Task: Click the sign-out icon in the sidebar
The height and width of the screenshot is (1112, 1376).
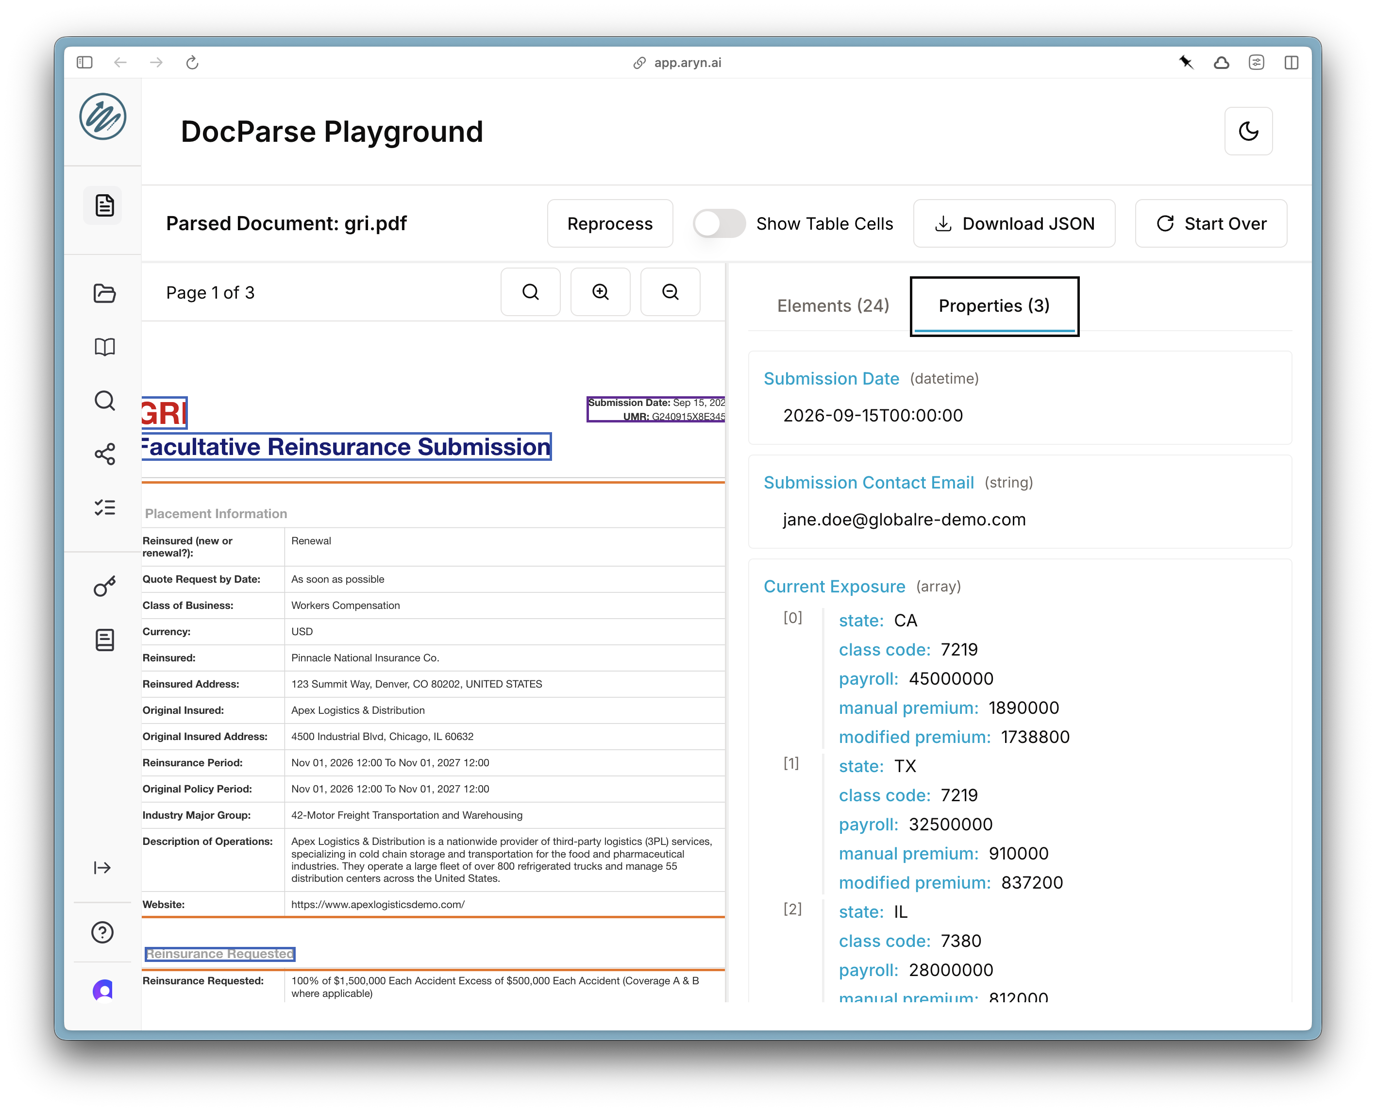Action: (102, 868)
